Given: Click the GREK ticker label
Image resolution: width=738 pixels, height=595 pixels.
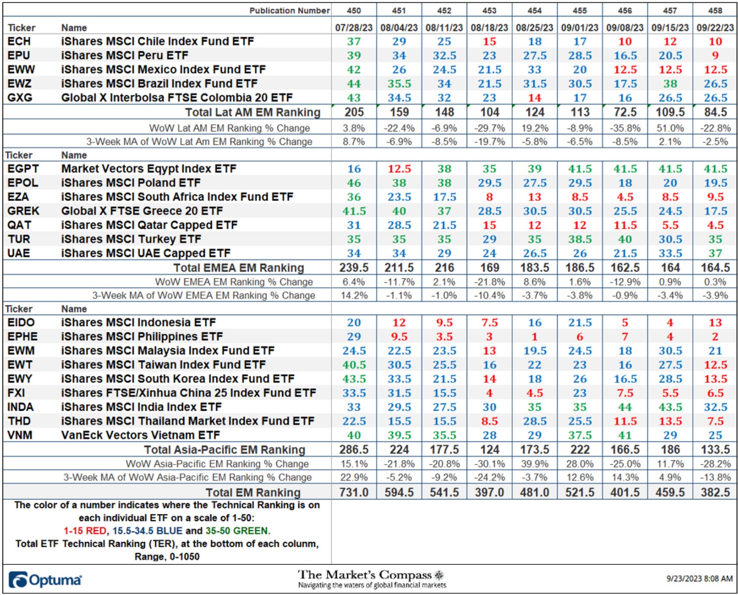Looking at the screenshot, I should pyautogui.click(x=23, y=211).
